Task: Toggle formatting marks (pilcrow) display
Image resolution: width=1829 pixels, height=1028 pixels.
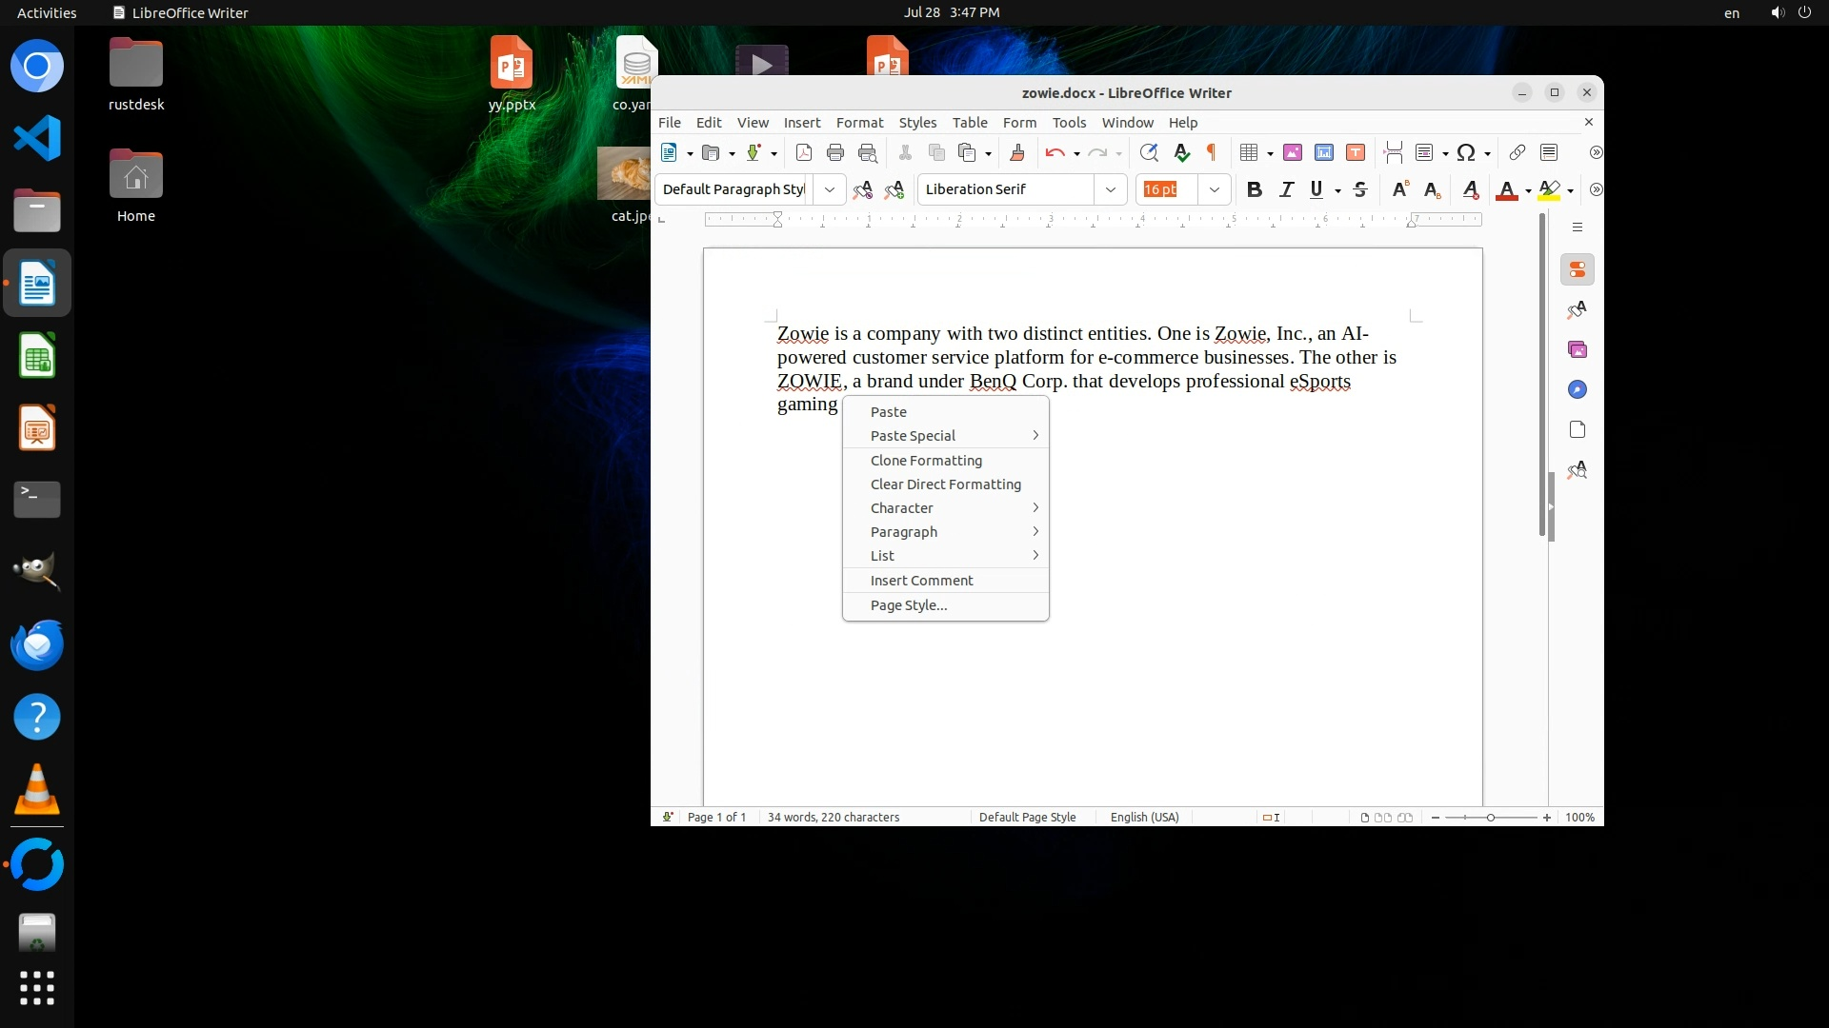Action: (1212, 152)
